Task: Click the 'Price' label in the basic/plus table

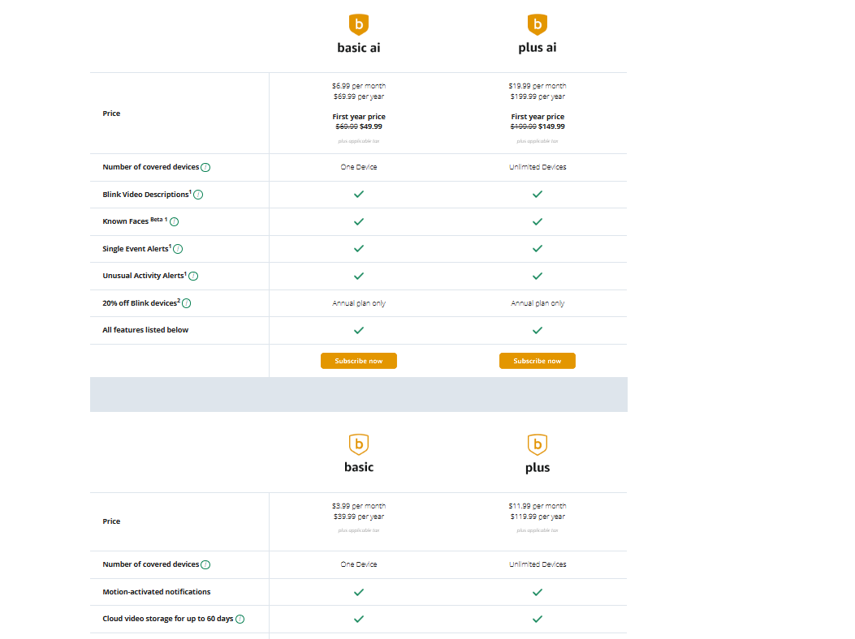Action: click(x=111, y=521)
